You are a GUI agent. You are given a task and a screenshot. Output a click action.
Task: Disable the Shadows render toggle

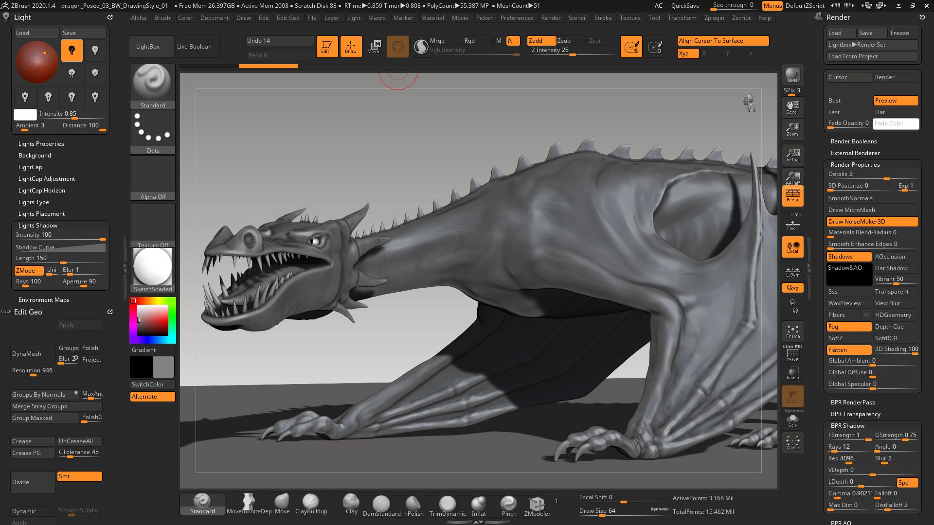pos(848,257)
